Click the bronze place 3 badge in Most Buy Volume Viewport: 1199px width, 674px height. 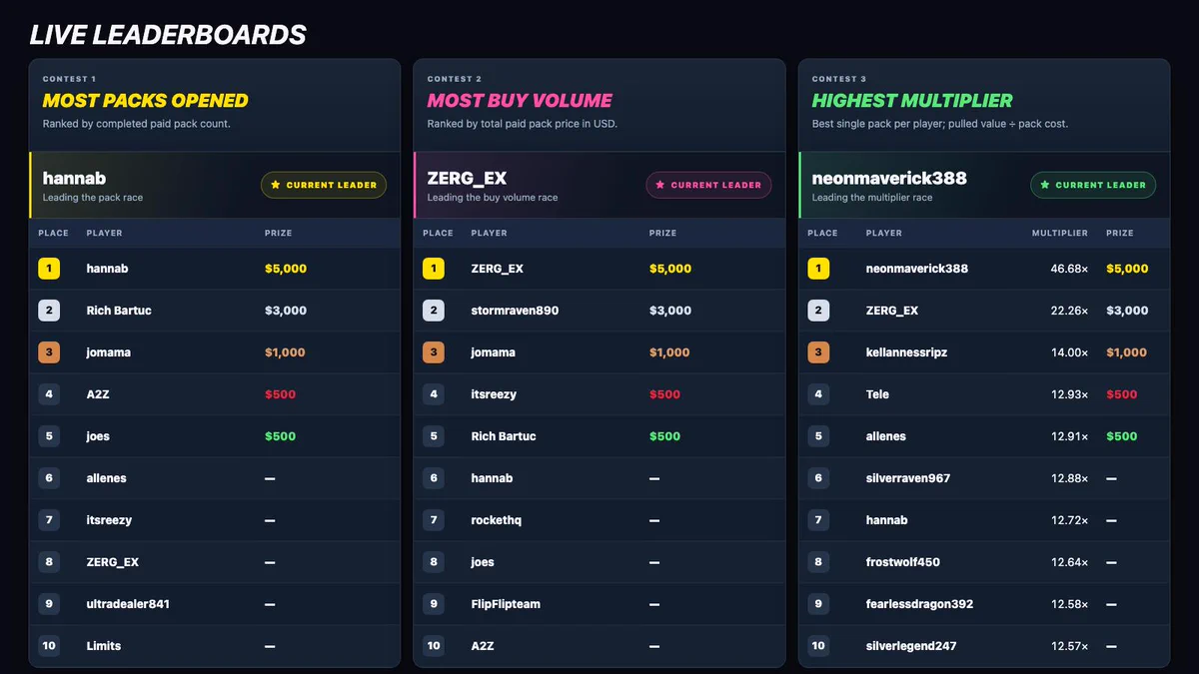(434, 352)
